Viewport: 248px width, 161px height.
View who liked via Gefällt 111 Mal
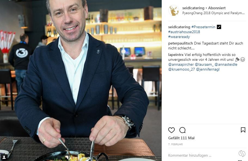tap(181, 138)
